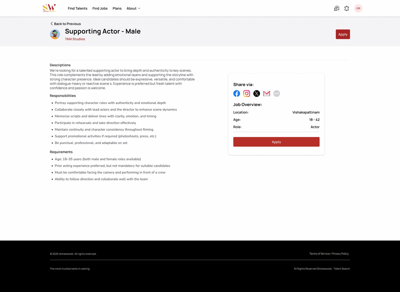Share the job via Gmail
Screen dimensions: 400x292
tap(266, 93)
